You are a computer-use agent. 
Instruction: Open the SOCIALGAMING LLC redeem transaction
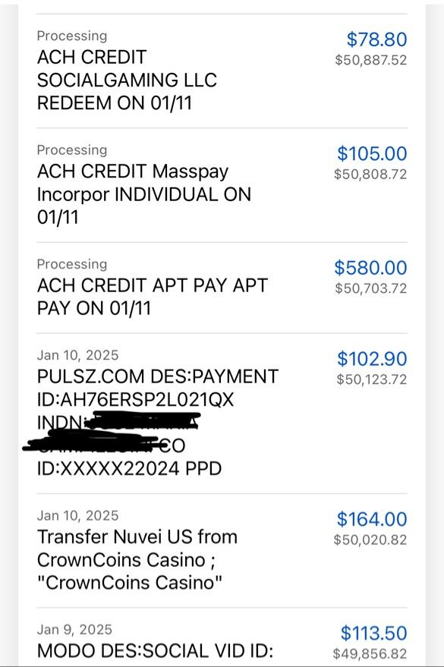click(222, 71)
